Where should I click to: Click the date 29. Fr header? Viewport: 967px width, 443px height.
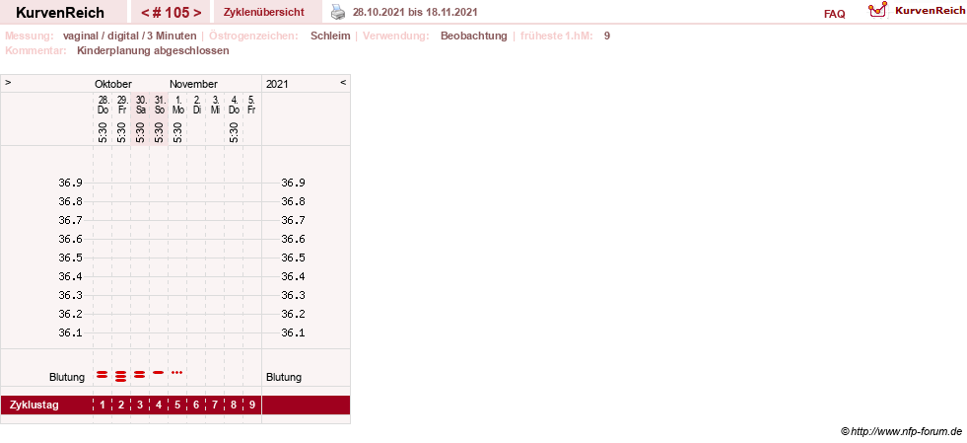coord(121,105)
